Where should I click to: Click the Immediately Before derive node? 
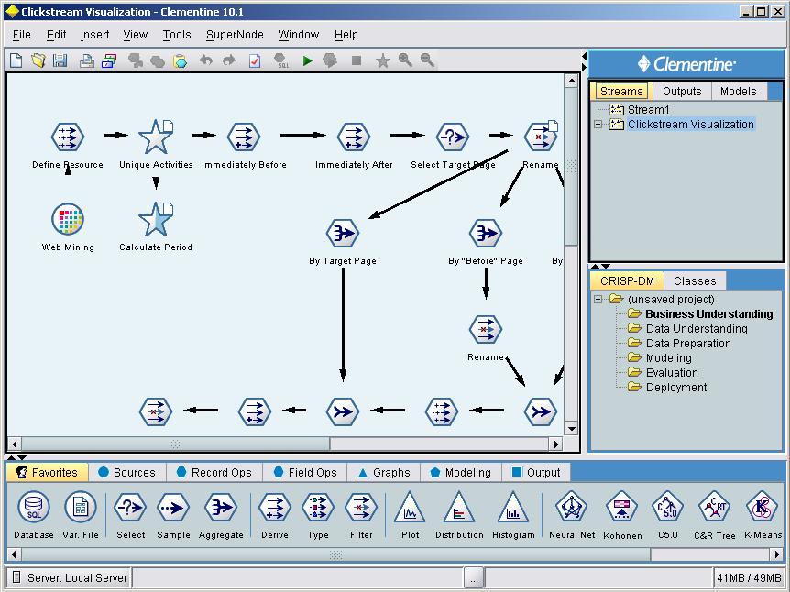(x=244, y=136)
